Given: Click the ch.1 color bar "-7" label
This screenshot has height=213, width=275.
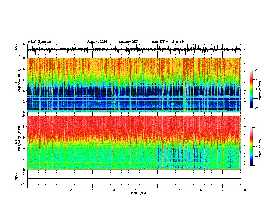Looking at the screenshot, I should (x=256, y=108).
